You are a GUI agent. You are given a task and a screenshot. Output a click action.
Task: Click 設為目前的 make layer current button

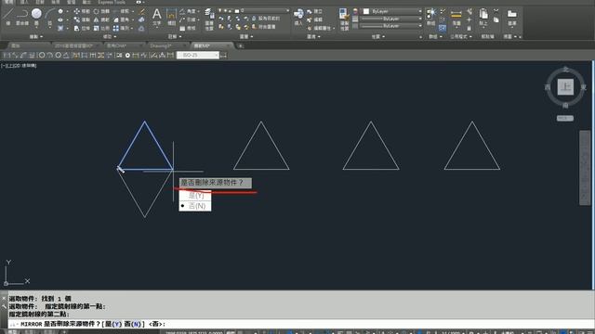pyautogui.click(x=266, y=19)
